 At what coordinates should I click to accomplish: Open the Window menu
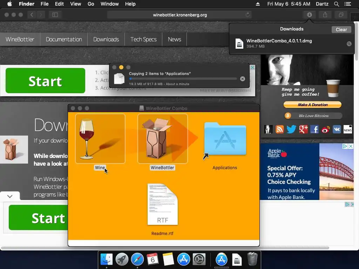[x=110, y=4]
